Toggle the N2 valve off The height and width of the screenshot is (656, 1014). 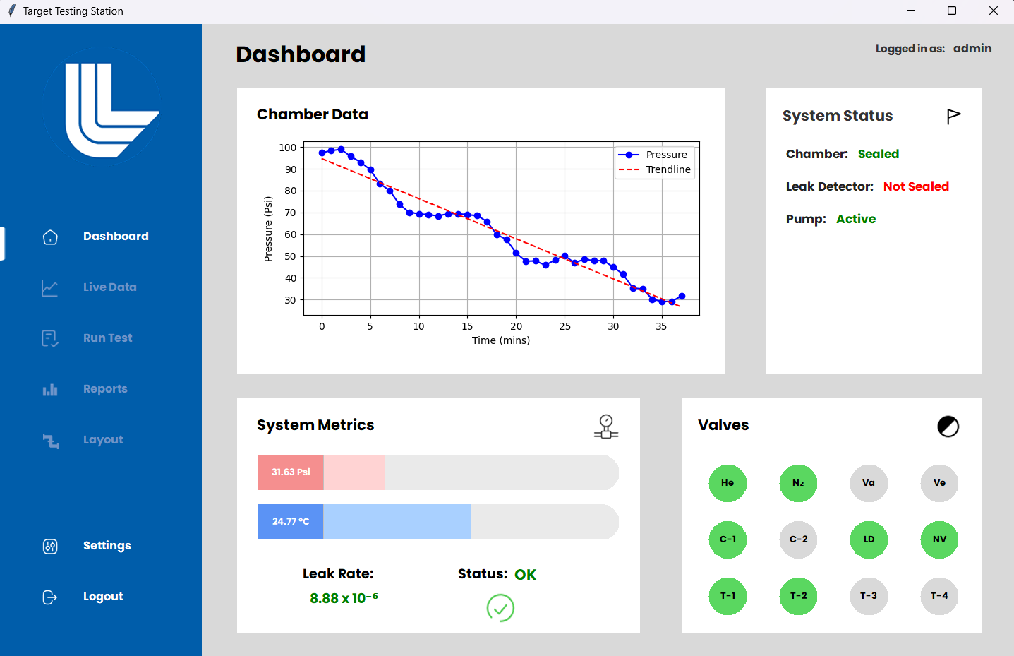(798, 483)
